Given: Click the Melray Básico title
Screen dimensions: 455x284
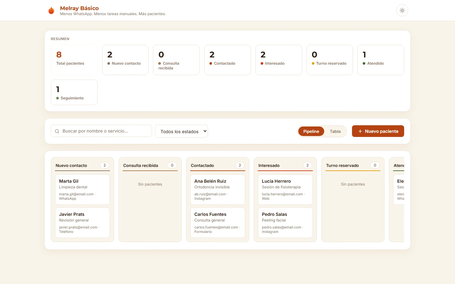Looking at the screenshot, I should click(79, 8).
